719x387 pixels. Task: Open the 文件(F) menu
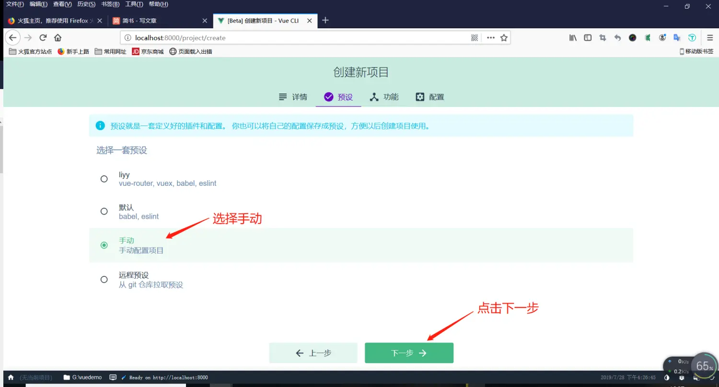(x=15, y=4)
